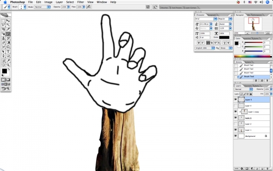Select the Hand tool

click(x=3, y=65)
